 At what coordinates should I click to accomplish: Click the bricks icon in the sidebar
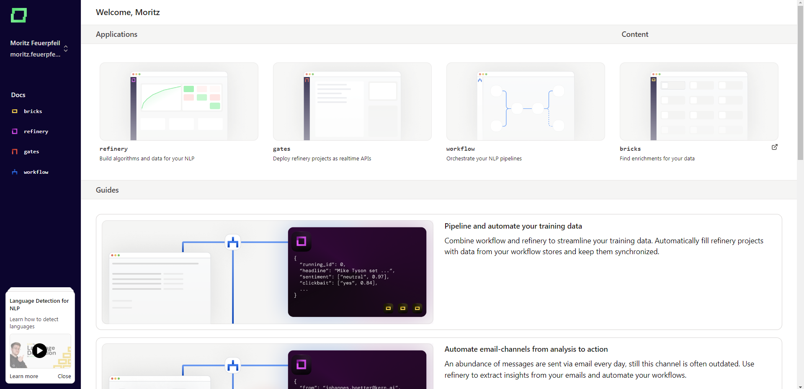tap(15, 111)
